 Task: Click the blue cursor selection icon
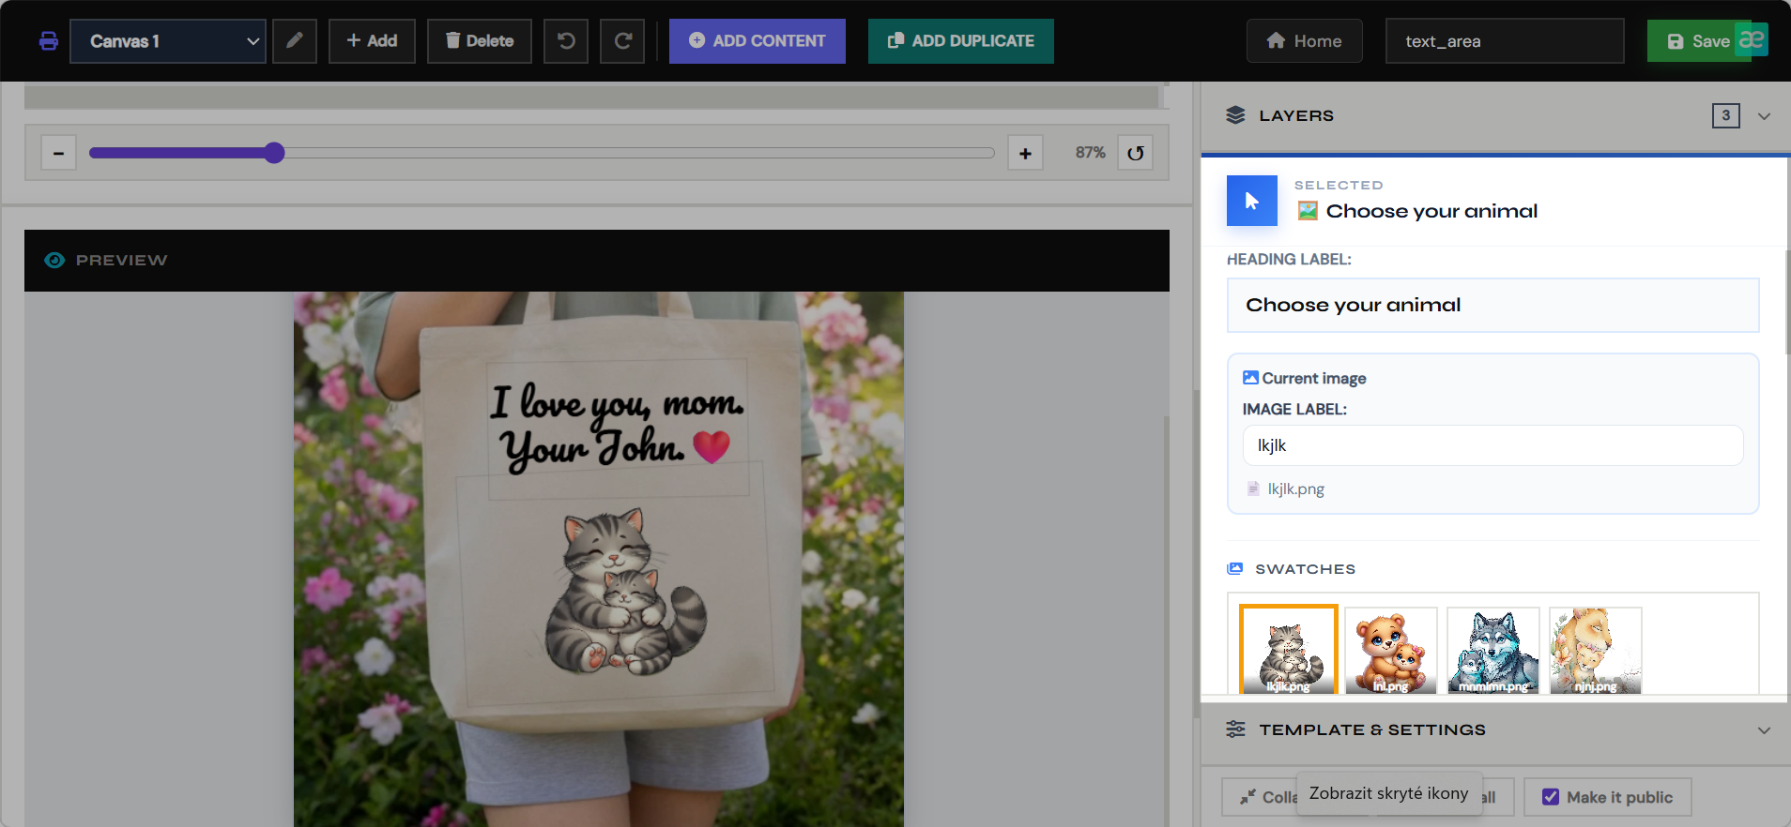(x=1252, y=201)
